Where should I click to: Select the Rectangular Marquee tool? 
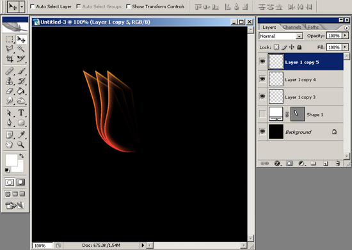click(x=10, y=40)
